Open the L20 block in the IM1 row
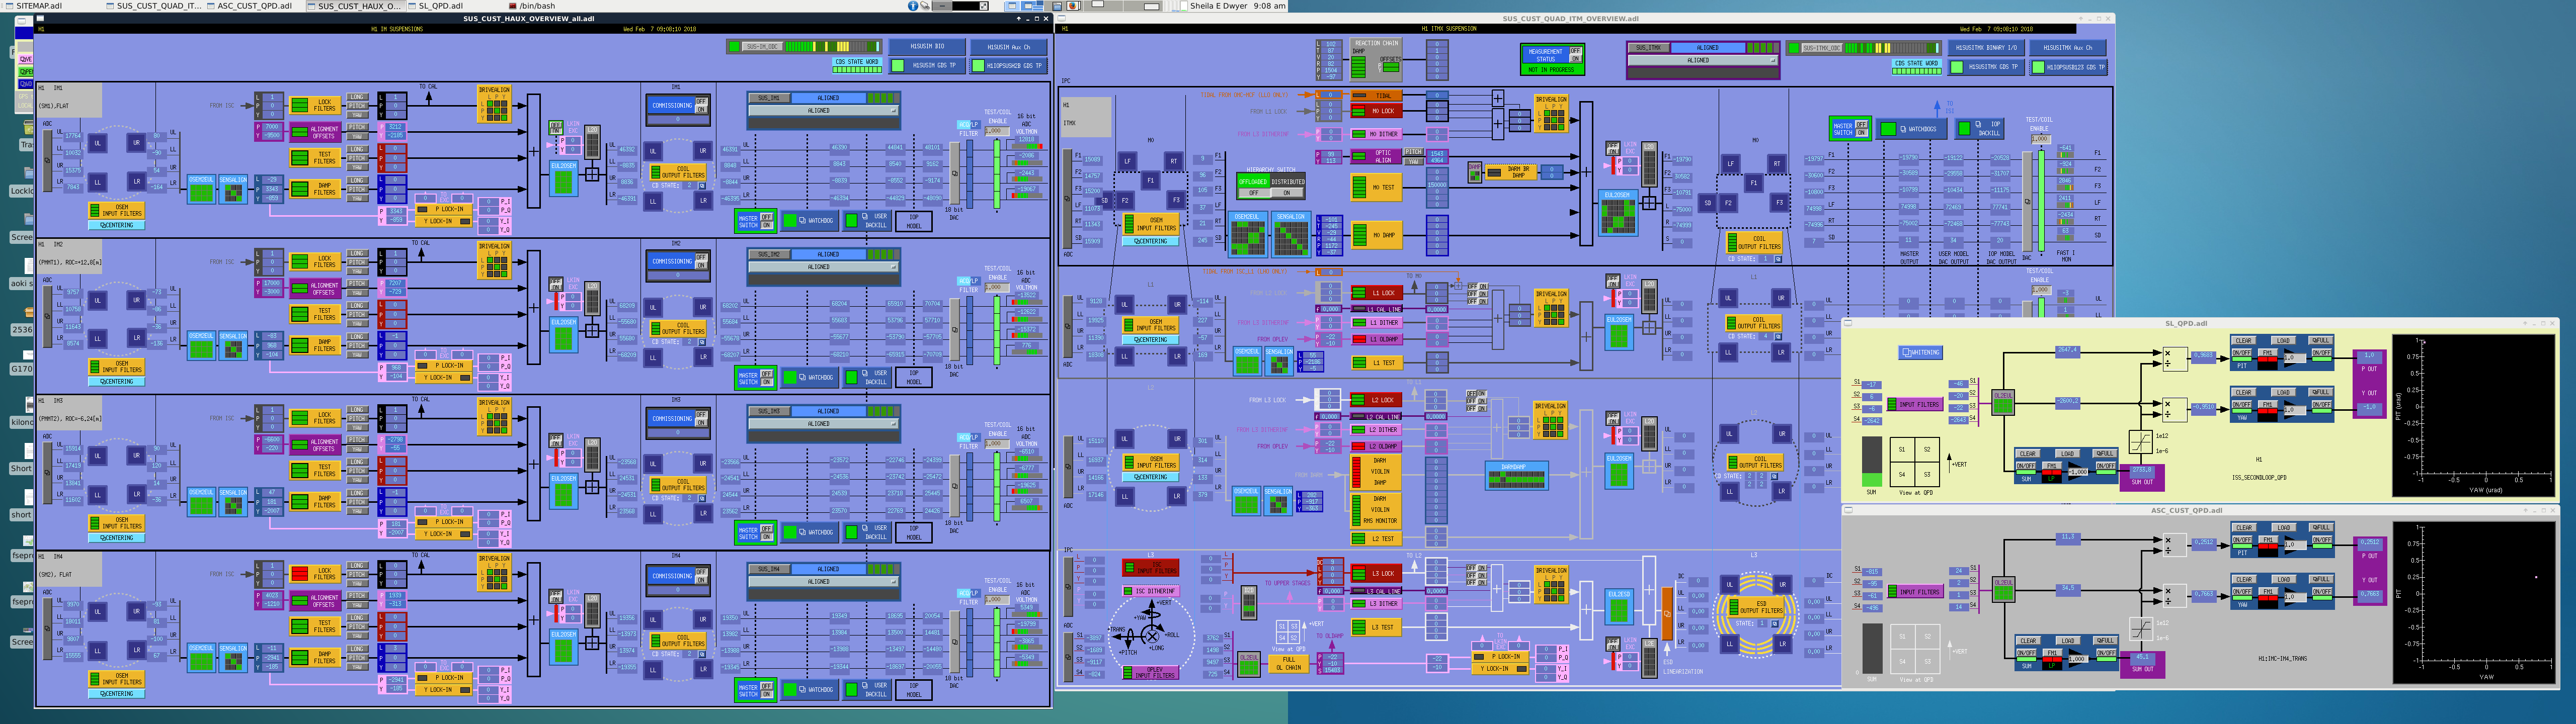2576x724 pixels. click(593, 142)
